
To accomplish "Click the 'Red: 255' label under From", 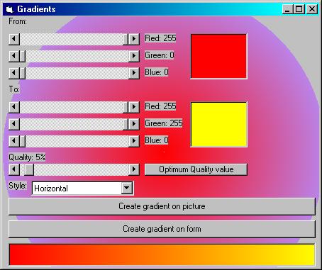I will 160,38.
